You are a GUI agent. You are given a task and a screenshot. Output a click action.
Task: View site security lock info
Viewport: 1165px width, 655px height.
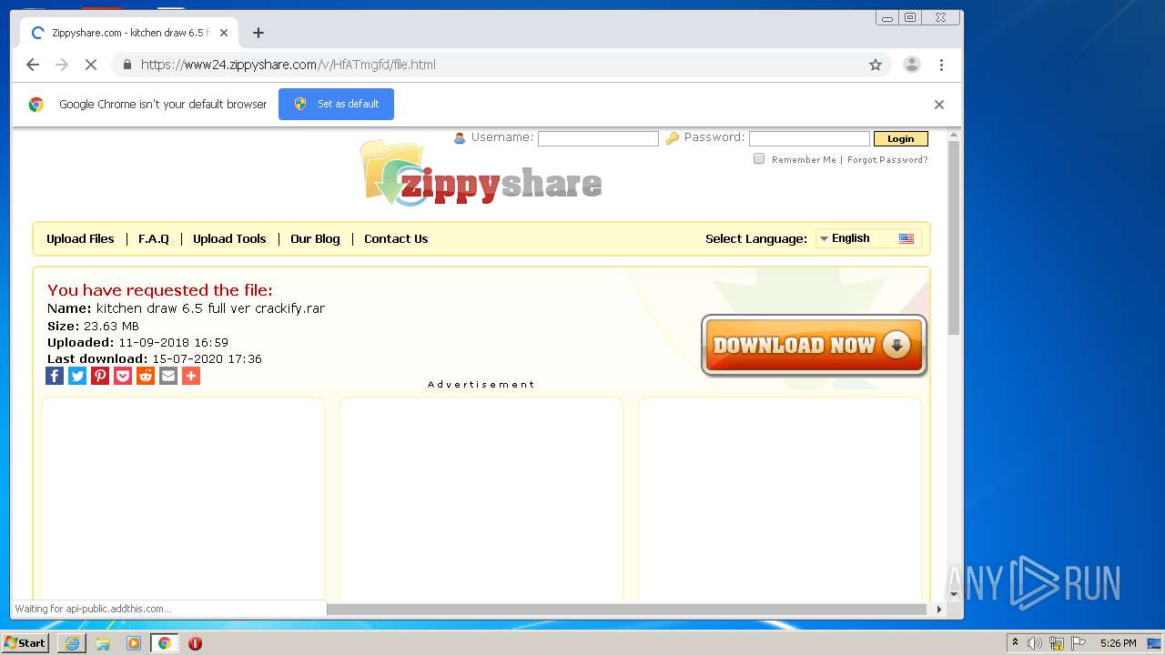(127, 65)
